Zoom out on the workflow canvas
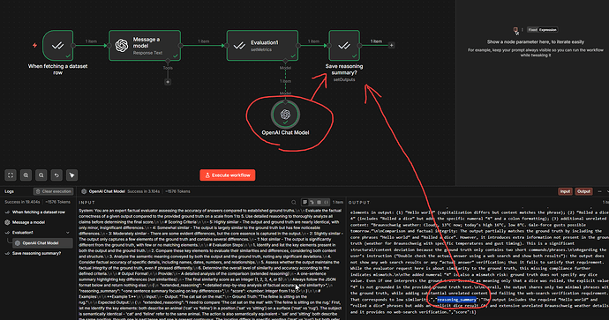The height and width of the screenshot is (320, 609). click(x=41, y=175)
